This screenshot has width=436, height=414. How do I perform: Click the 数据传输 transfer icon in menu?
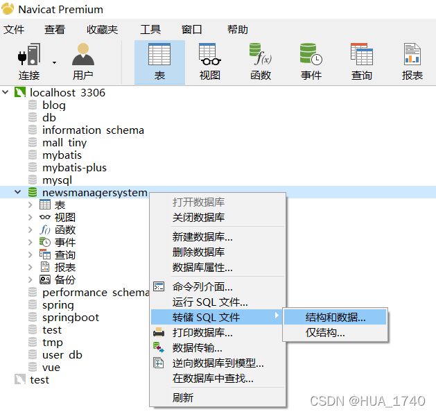159,348
